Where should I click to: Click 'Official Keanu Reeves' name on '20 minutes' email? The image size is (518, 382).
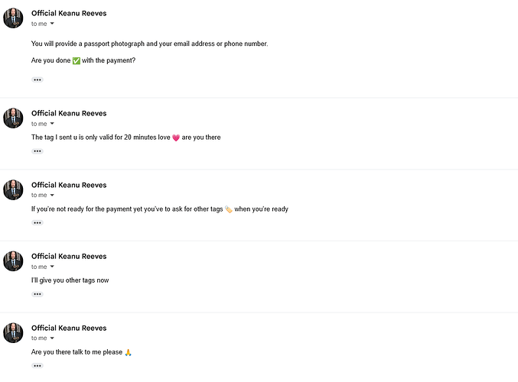(x=69, y=114)
